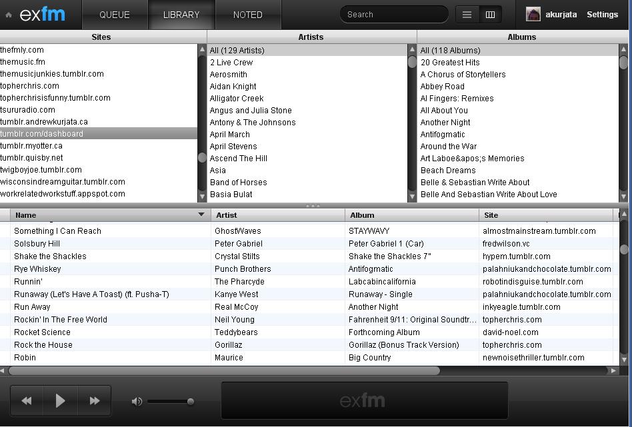Select site thefmly.com
Viewport: 632px width, 427px height.
coord(99,50)
